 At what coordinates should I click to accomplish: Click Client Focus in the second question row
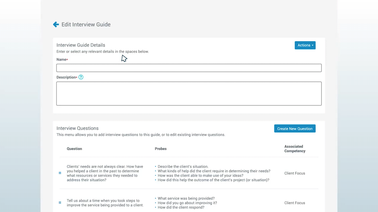[294, 203]
